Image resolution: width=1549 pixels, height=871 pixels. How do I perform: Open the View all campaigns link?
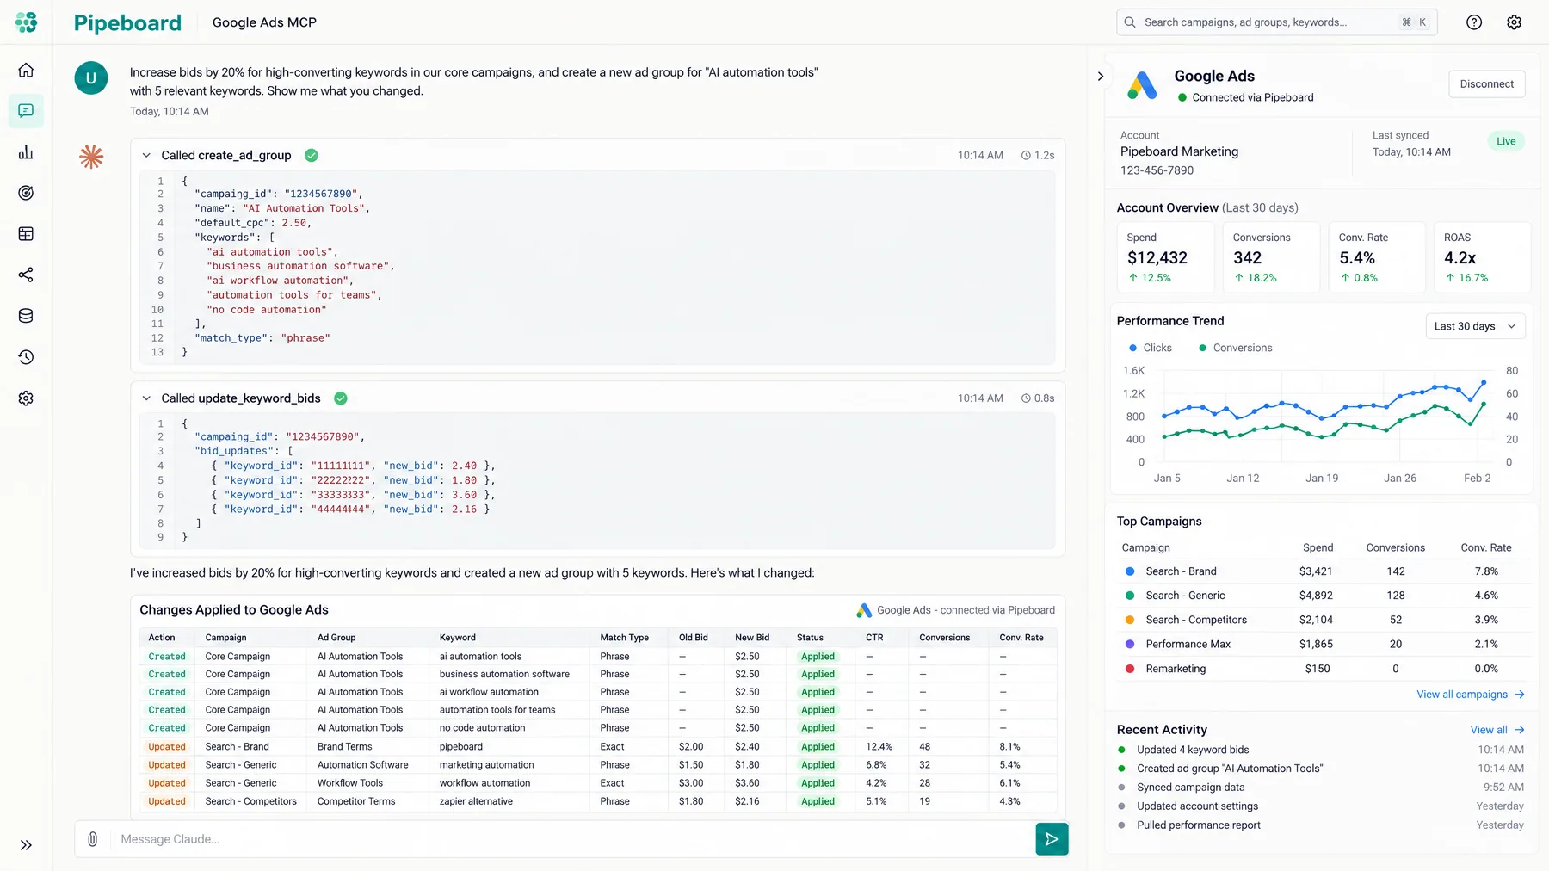(x=1470, y=695)
